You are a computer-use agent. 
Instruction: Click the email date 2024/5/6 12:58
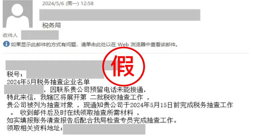[x=68, y=3]
